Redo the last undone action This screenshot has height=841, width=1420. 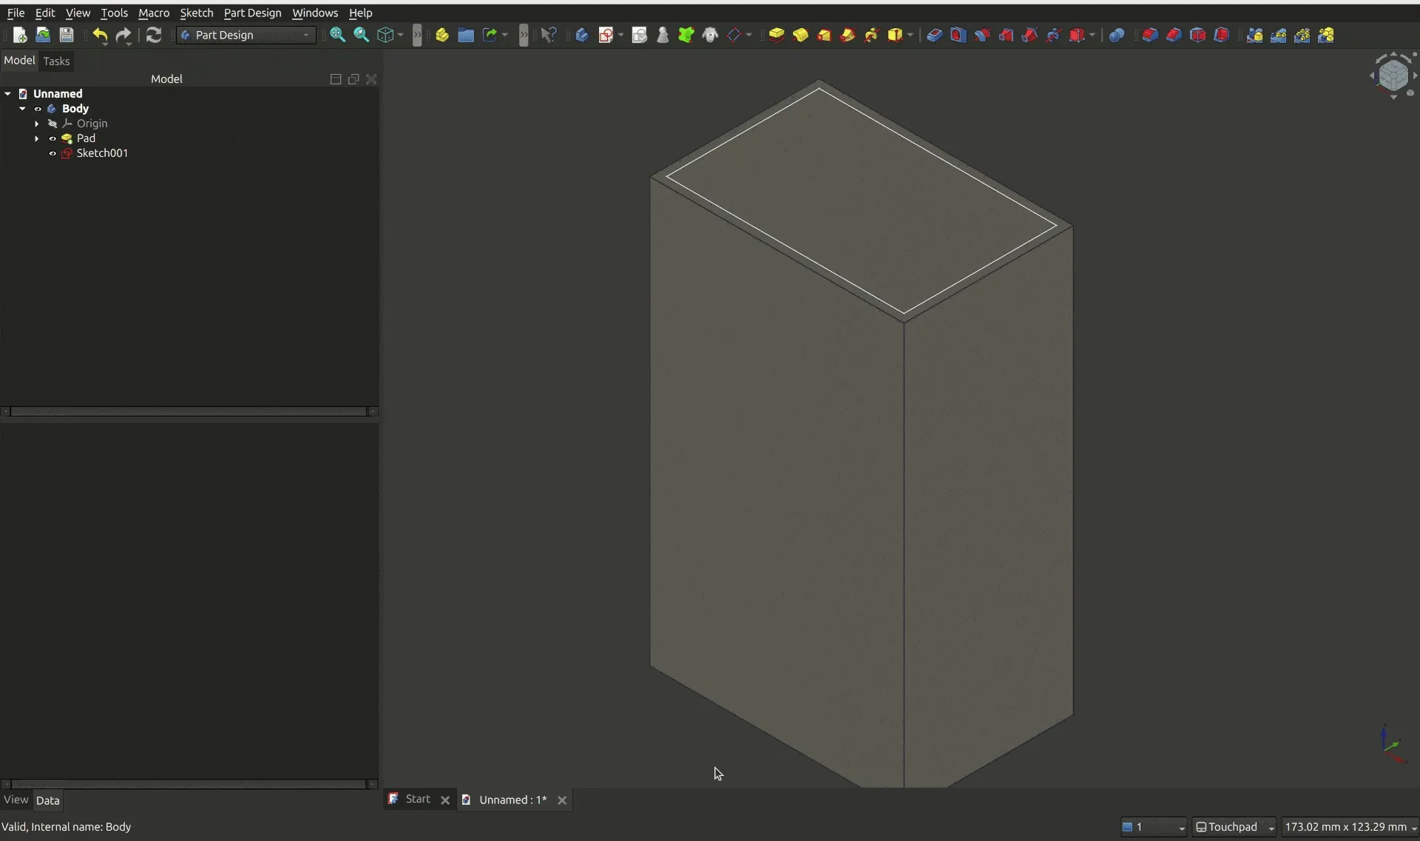tap(124, 35)
